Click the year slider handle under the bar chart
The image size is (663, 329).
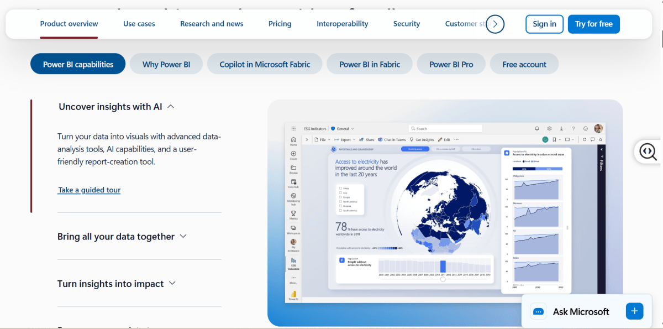[x=443, y=279]
